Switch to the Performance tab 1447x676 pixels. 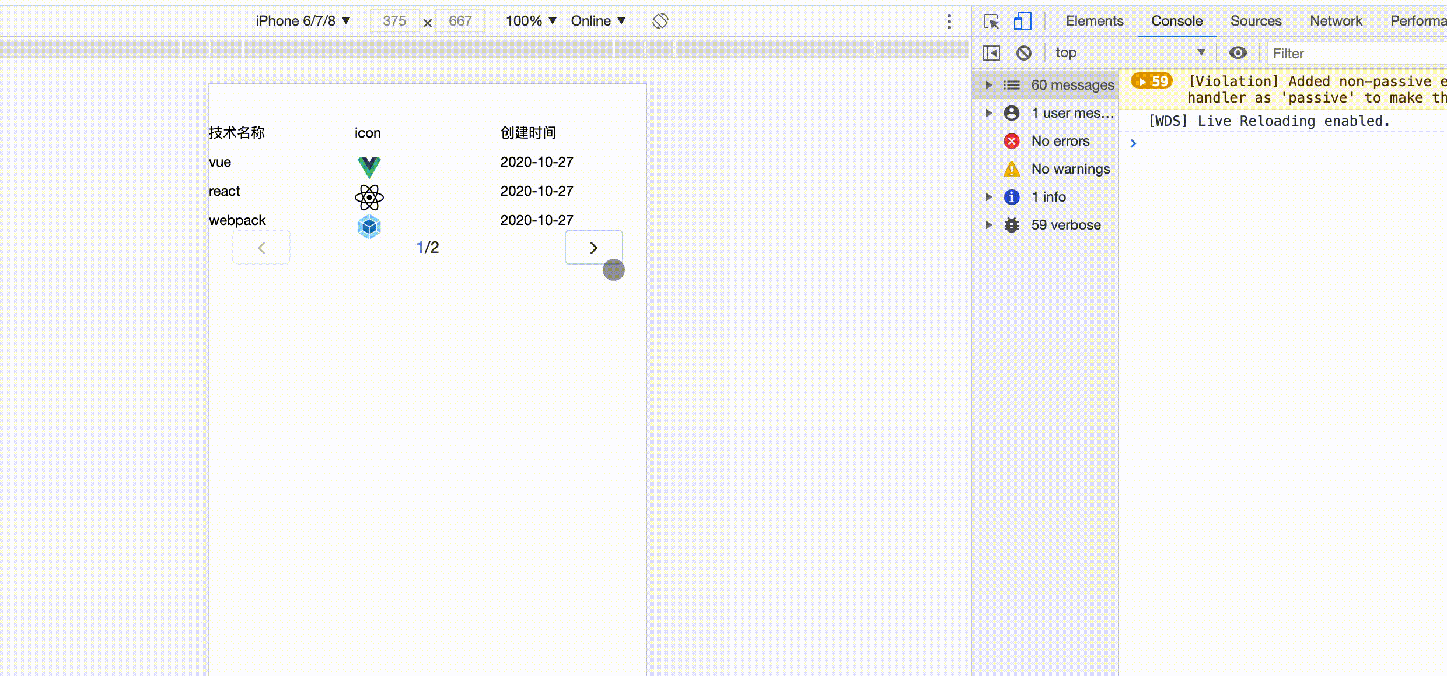(1418, 21)
